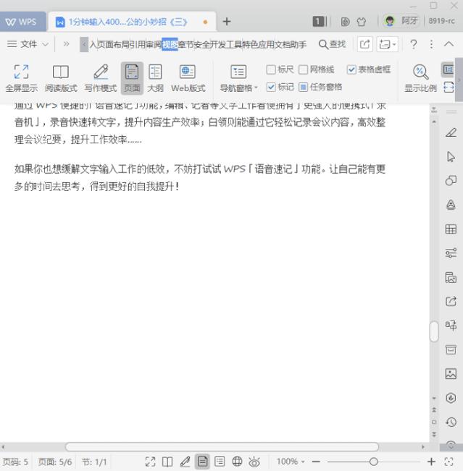Viewport: 463px width, 471px height.
Task: Open the table sidebar icon
Action: [451, 229]
